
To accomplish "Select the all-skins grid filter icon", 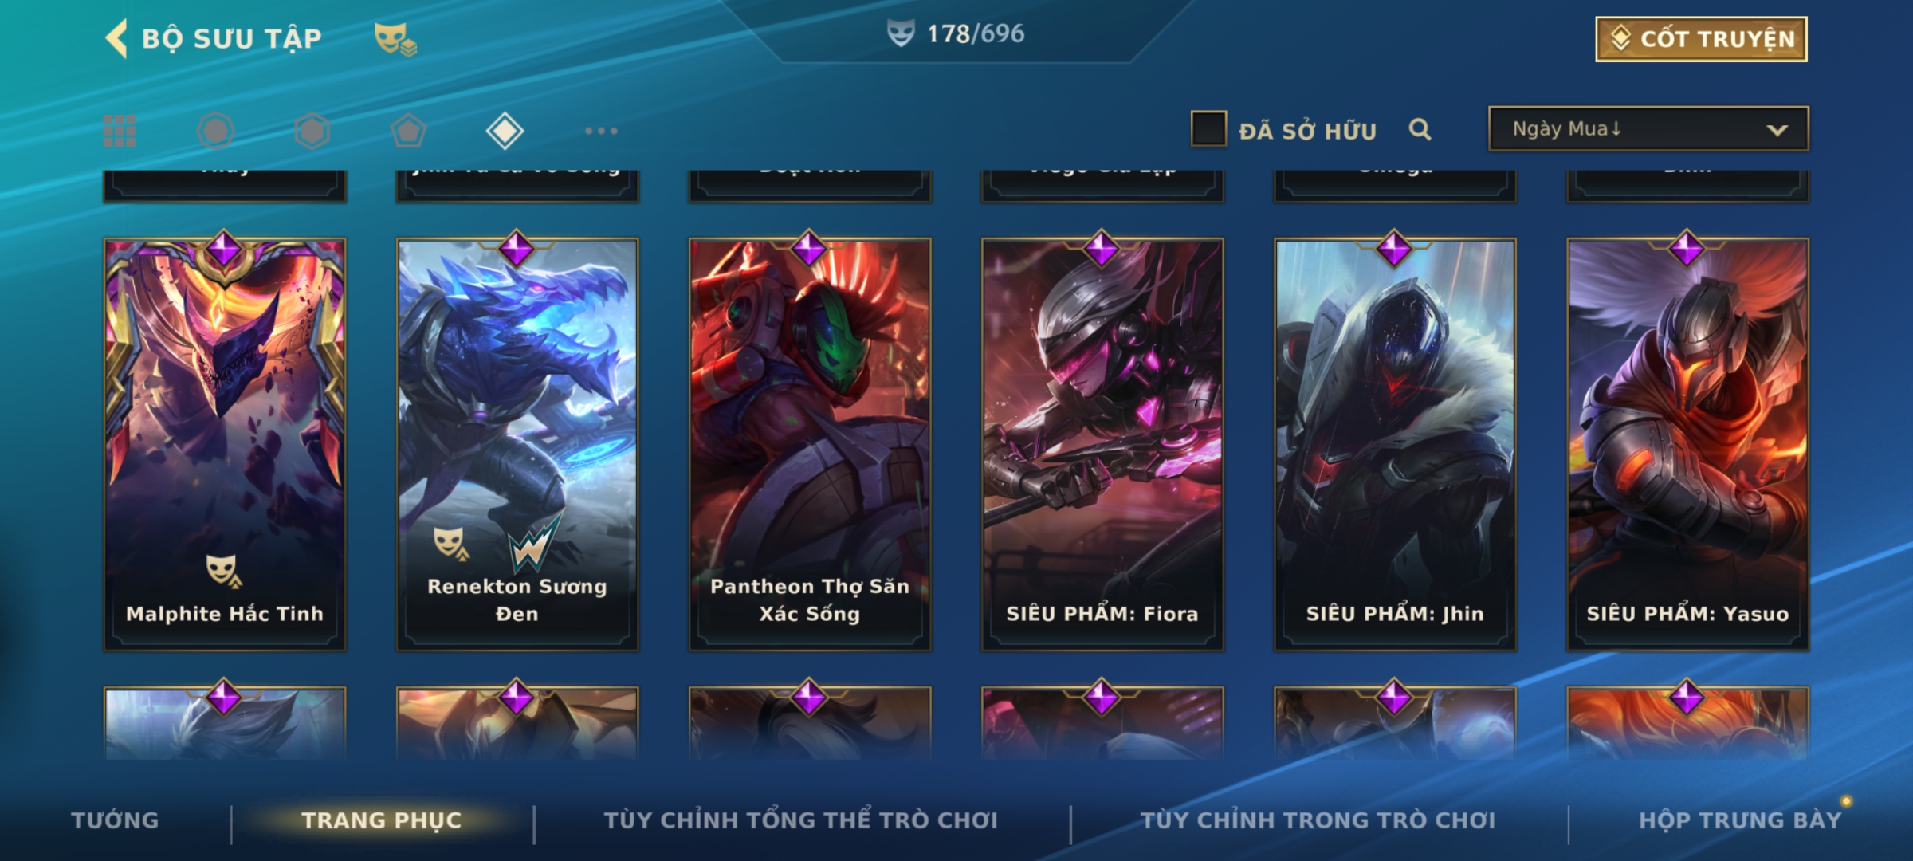I will (x=120, y=131).
